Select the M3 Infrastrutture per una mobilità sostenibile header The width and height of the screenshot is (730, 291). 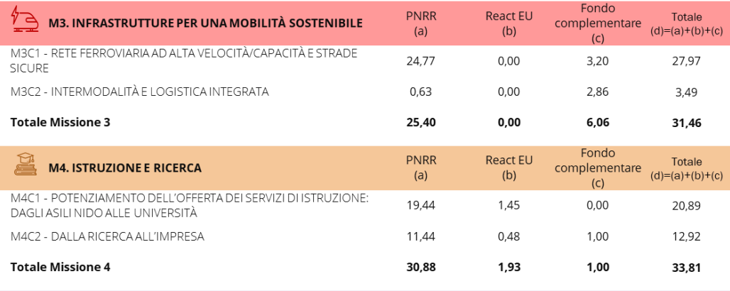(205, 23)
